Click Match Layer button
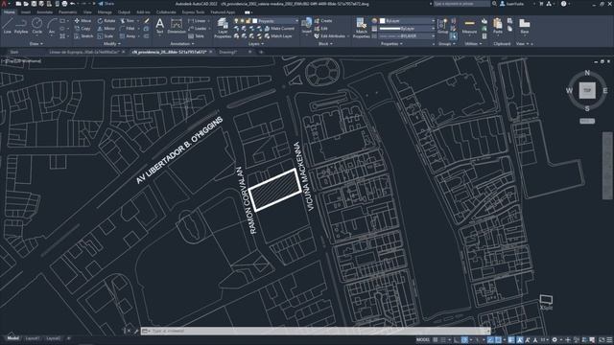Viewport: 614px width, 345px height. click(x=278, y=36)
